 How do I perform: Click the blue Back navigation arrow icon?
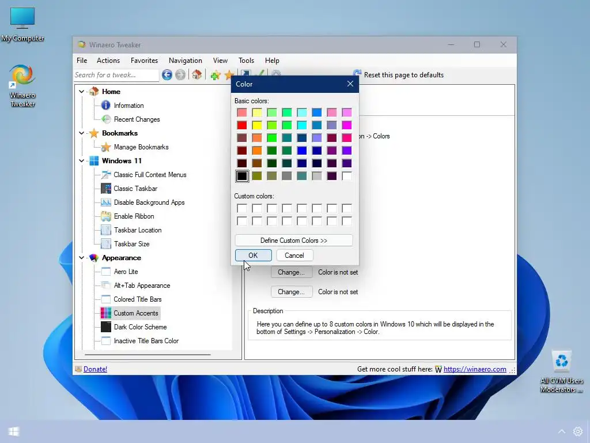(167, 74)
